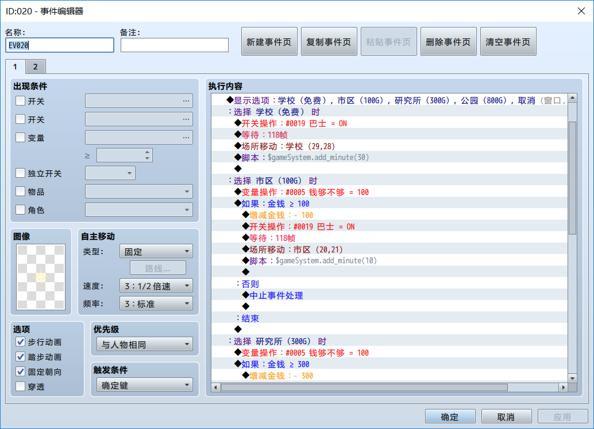Confirm with the 确定 button

pos(450,416)
